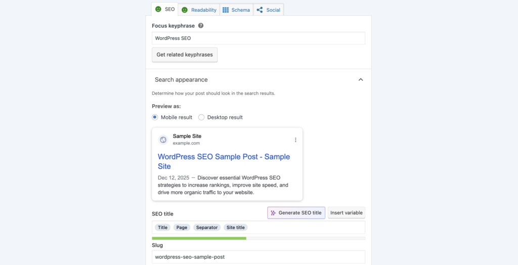
Task: Click the Page variable chip
Action: (182, 228)
